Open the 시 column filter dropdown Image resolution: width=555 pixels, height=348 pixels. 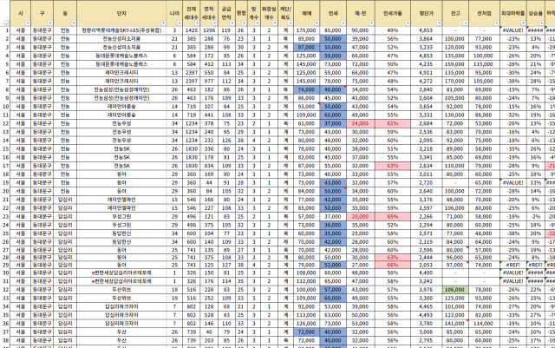tap(27, 23)
